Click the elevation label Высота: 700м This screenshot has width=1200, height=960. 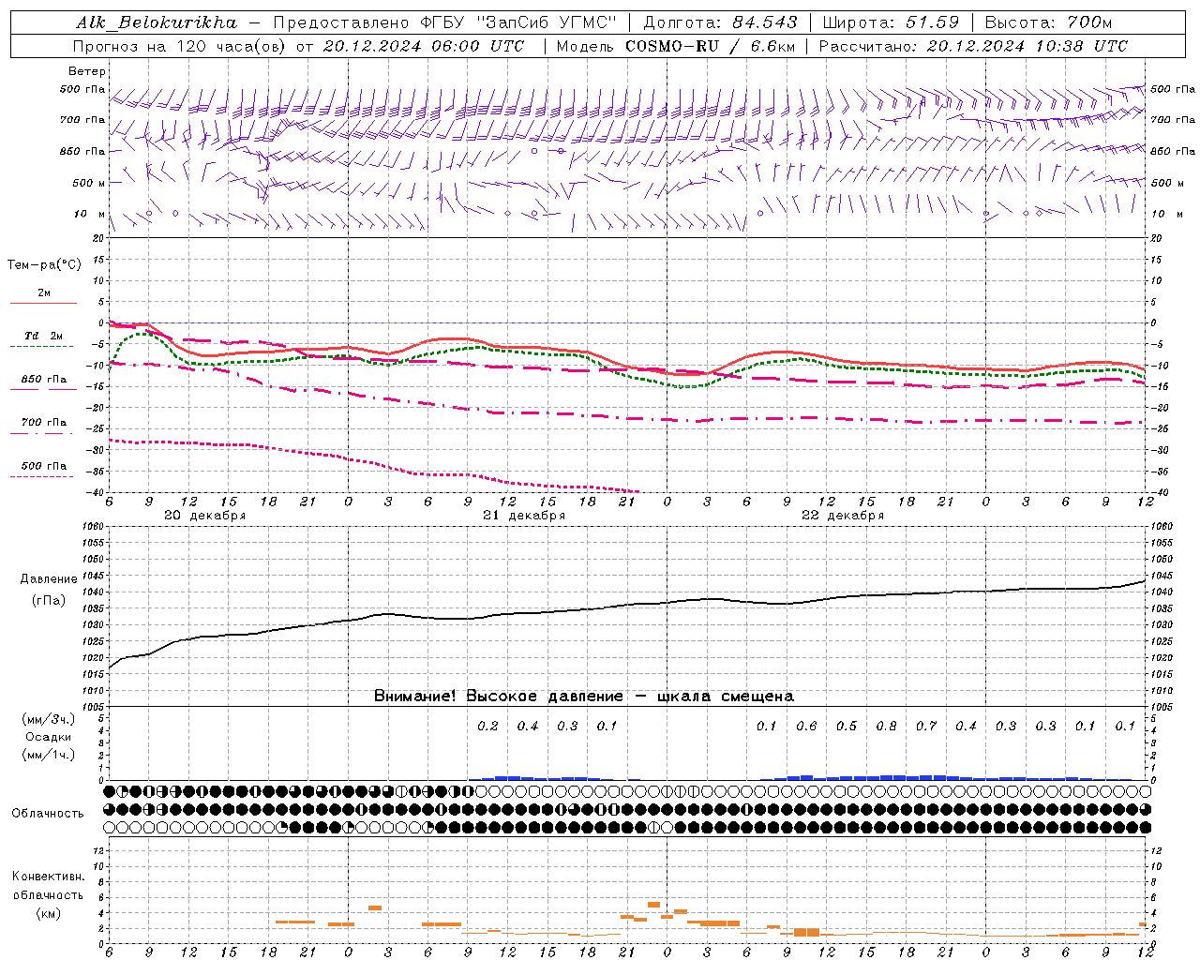pyautogui.click(x=1048, y=22)
